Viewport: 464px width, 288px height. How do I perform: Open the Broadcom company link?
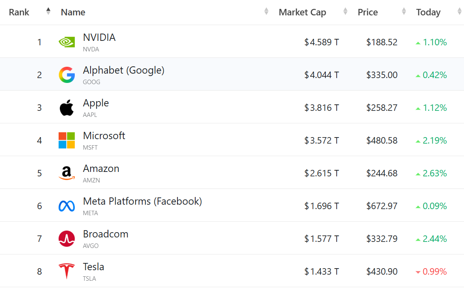[105, 234]
